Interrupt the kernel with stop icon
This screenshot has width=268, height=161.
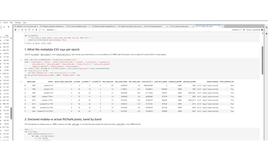pos(36,30)
